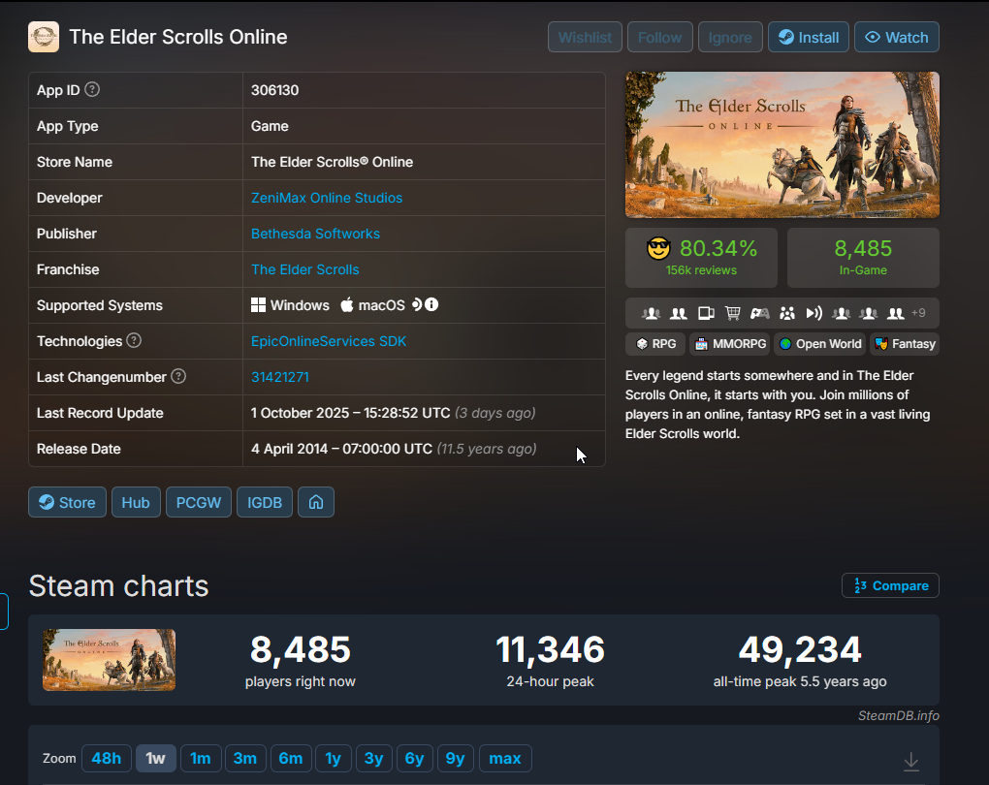
Task: Install the game via Steam button
Action: coord(808,37)
